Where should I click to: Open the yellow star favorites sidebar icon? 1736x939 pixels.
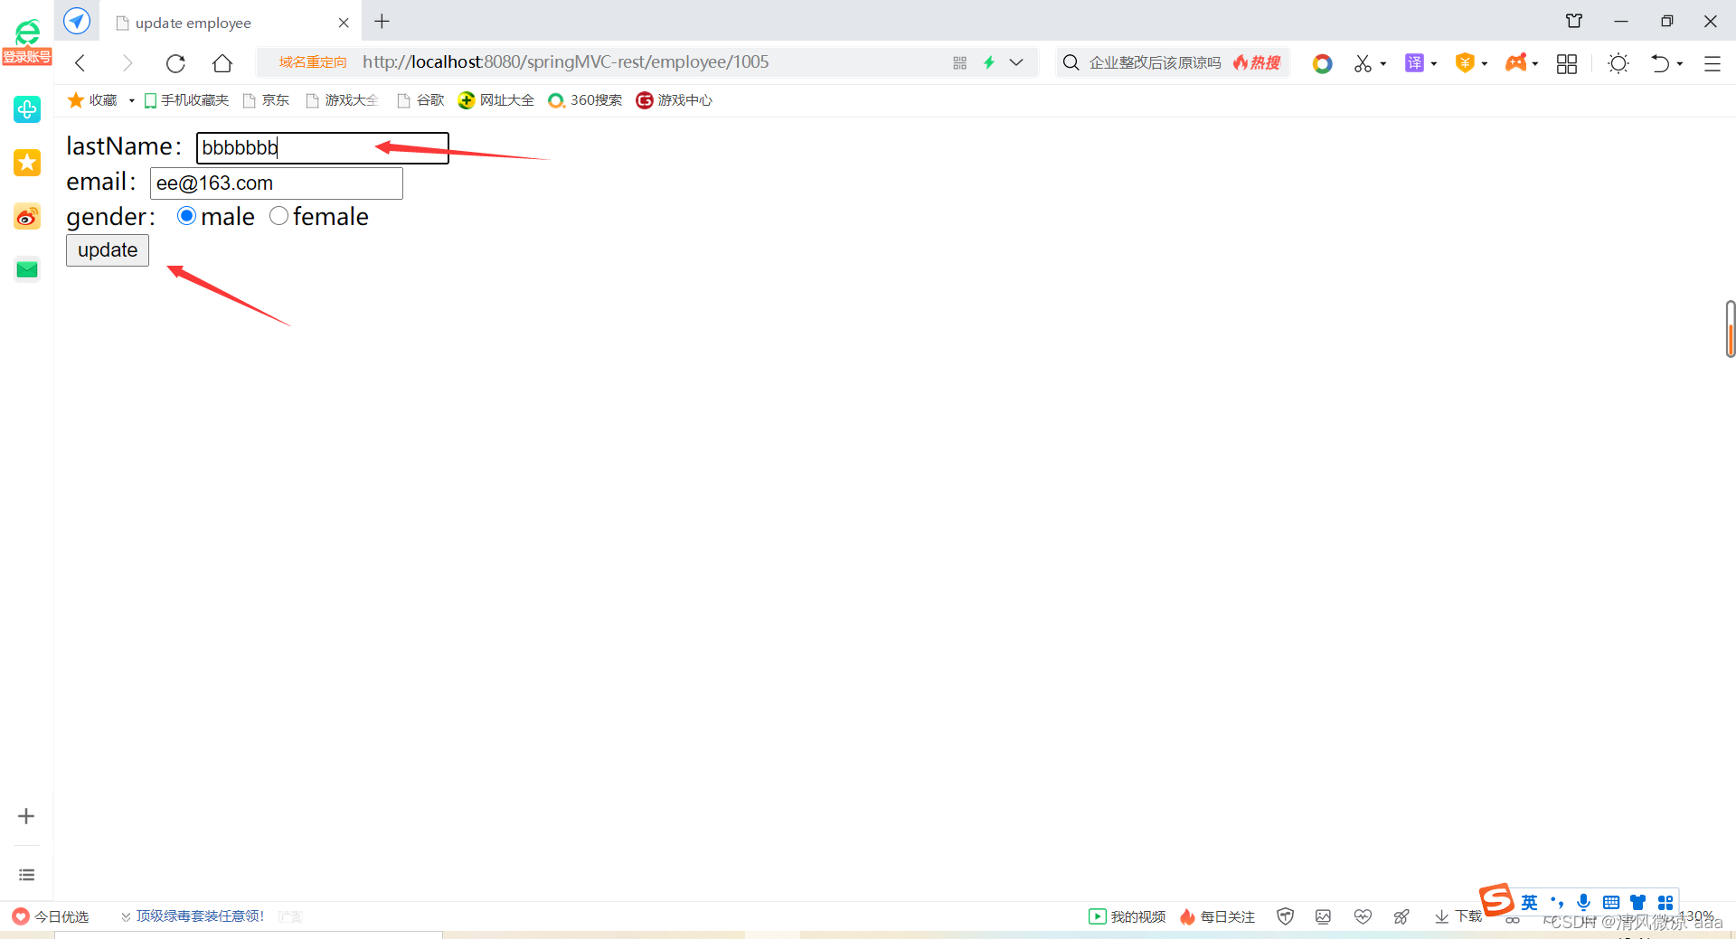[27, 163]
